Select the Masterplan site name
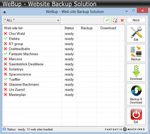Viewport: 150px width, 134px height. click(x=17, y=95)
